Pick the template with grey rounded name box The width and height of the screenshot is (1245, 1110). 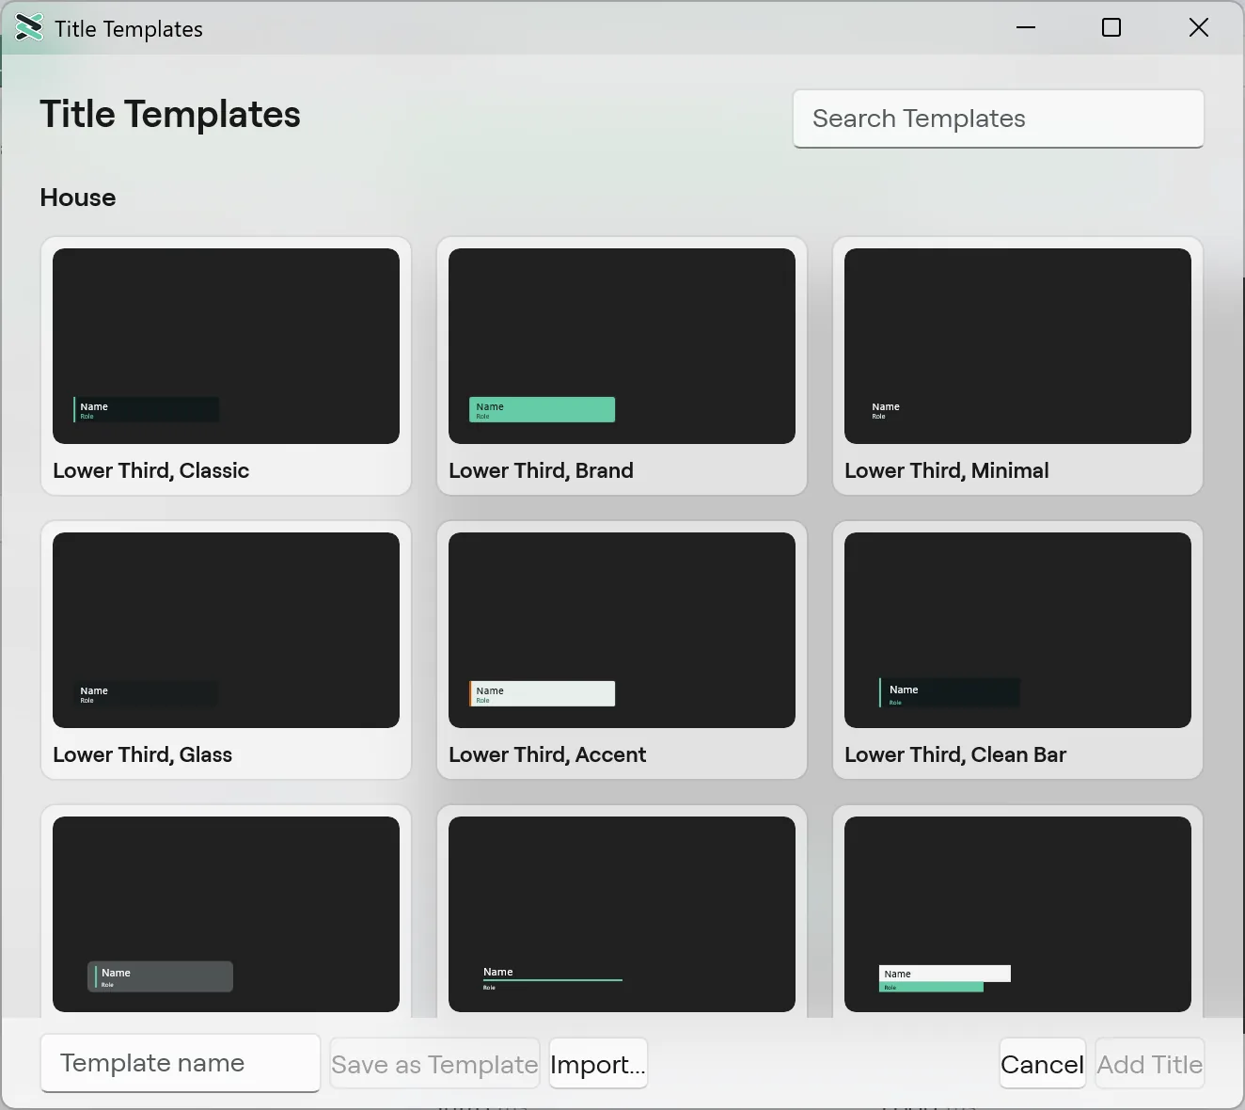click(x=226, y=914)
